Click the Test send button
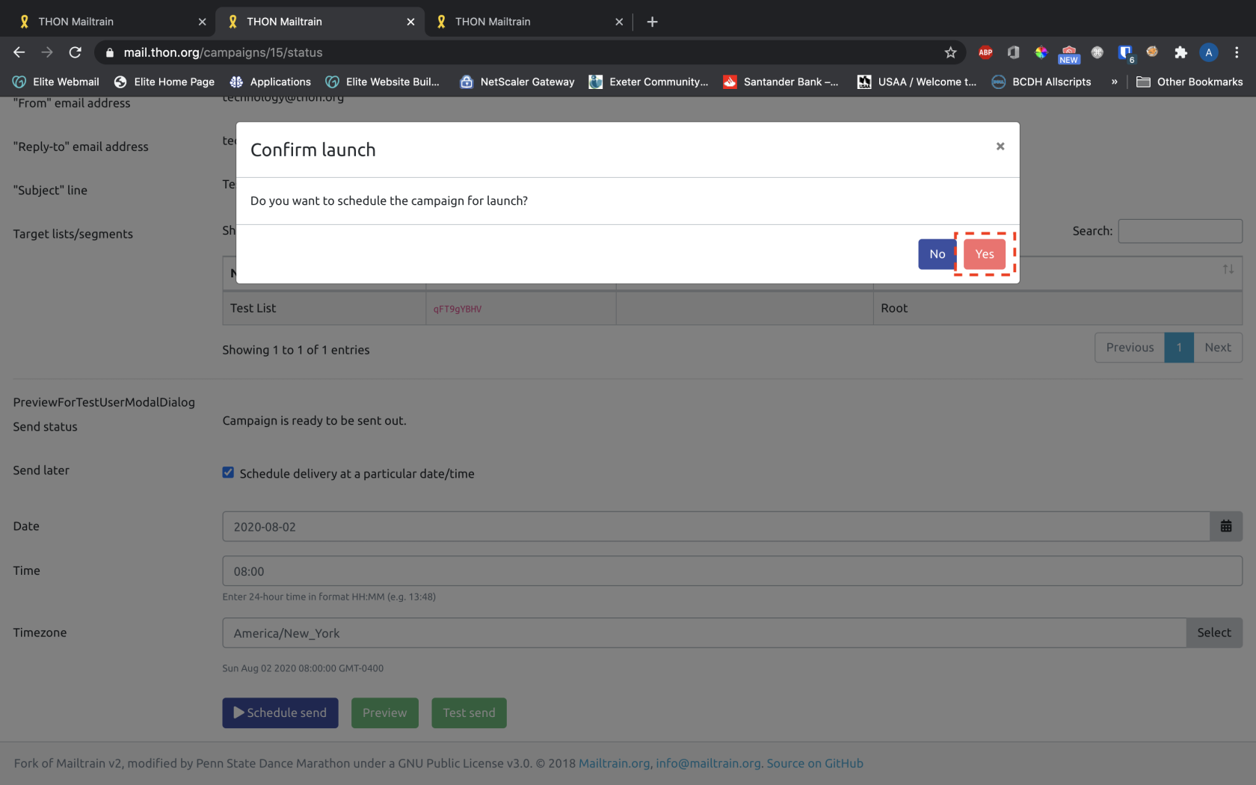Viewport: 1256px width, 785px height. (469, 713)
